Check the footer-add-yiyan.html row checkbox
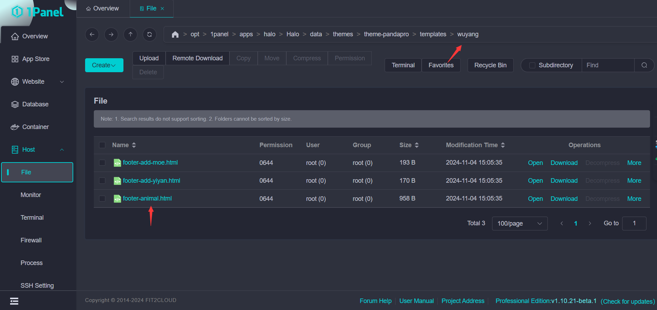This screenshot has width=657, height=310. click(102, 181)
